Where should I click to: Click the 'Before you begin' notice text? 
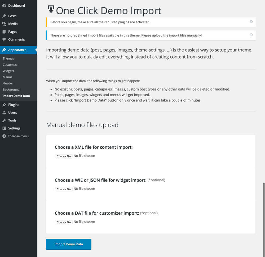[x=100, y=22]
